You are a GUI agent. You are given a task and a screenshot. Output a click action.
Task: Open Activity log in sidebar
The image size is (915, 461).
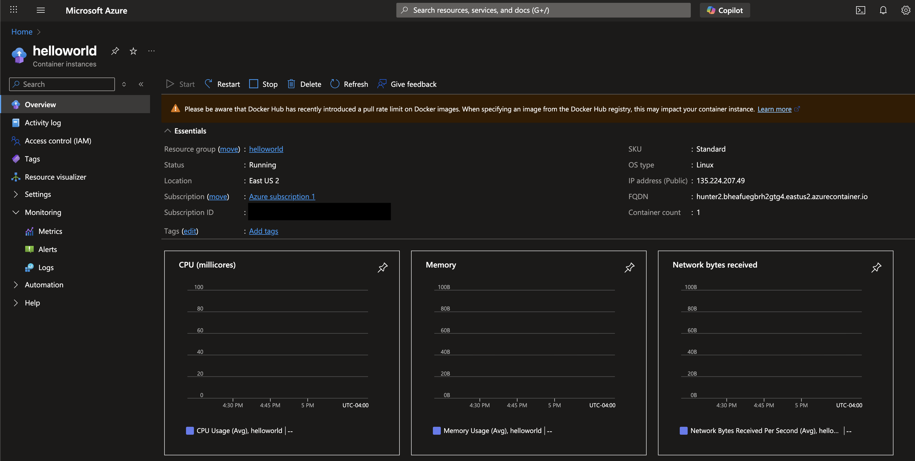tap(43, 123)
